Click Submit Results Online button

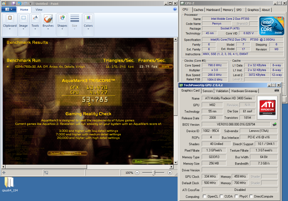pyautogui.click(x=67, y=153)
